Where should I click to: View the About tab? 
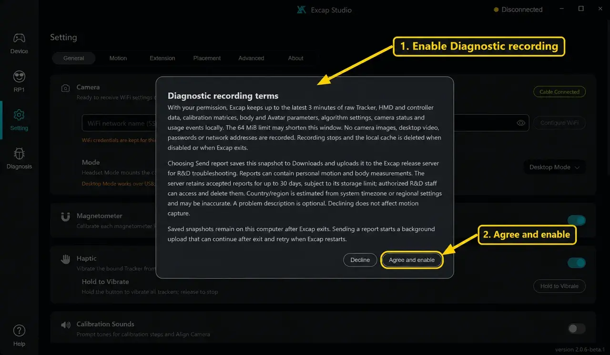pyautogui.click(x=295, y=58)
